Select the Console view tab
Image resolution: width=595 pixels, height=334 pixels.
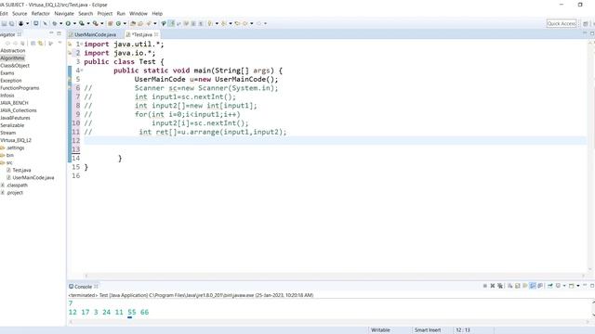pos(83,287)
